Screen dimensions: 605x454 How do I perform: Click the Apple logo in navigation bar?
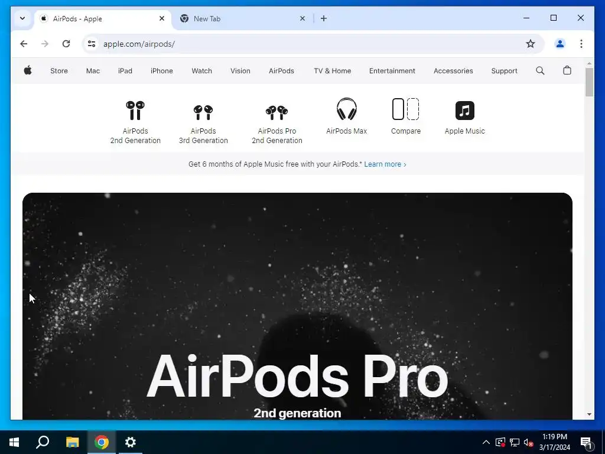click(x=28, y=71)
